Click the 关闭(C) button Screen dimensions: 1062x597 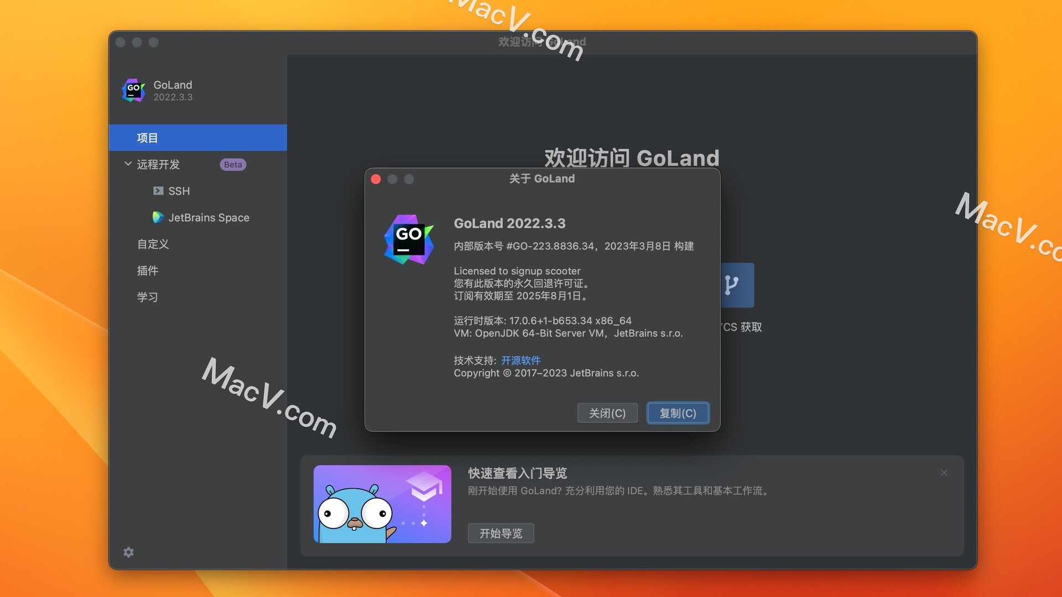(607, 413)
